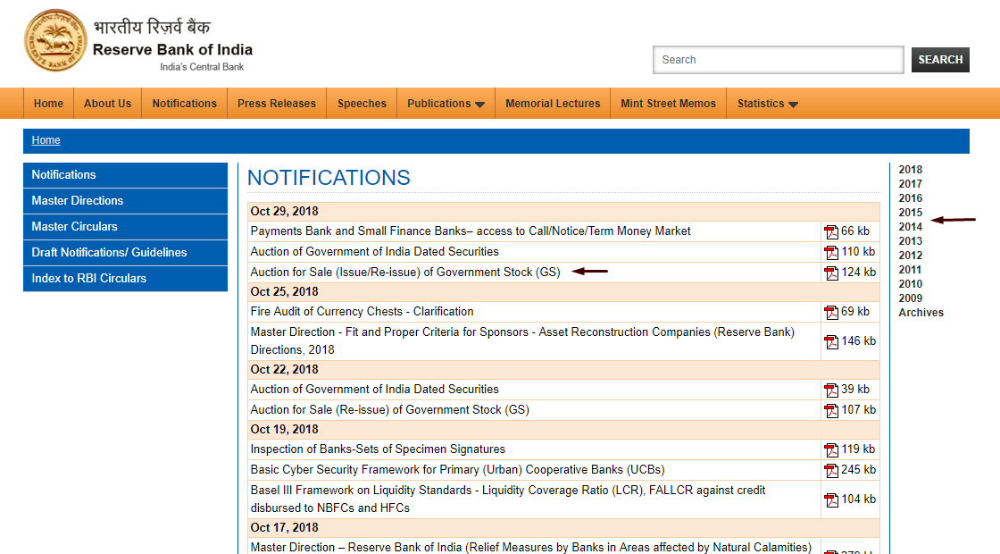Click the Home breadcrumb link
1000x554 pixels.
tap(46, 139)
